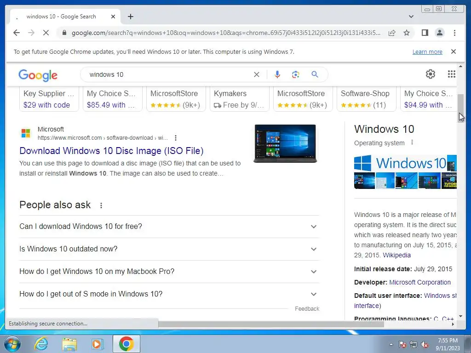Open the Wikipedia link
Viewport: 471px width, 353px height.
coord(396,255)
